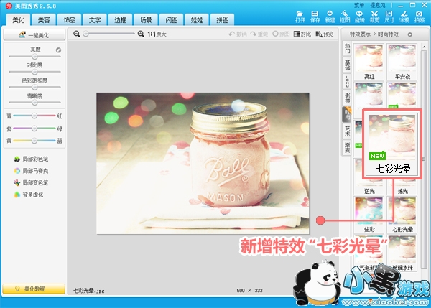Open 预览 preview mode

pos(325,34)
